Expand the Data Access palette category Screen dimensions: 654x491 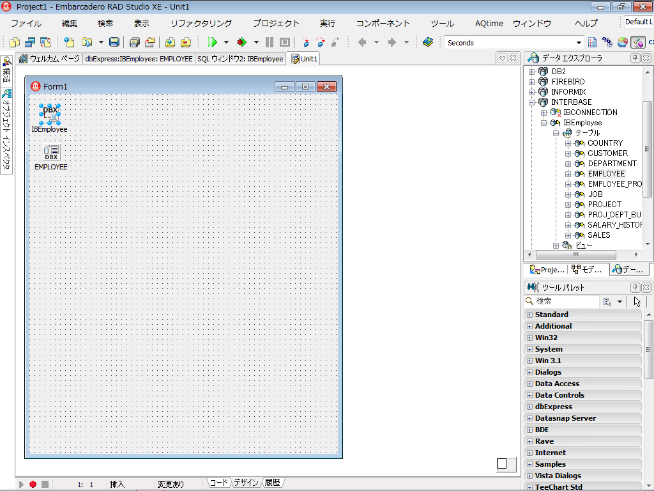point(529,384)
